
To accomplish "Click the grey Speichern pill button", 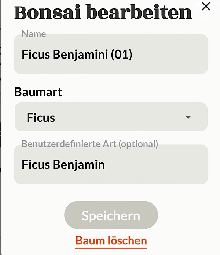I will pos(111,215).
